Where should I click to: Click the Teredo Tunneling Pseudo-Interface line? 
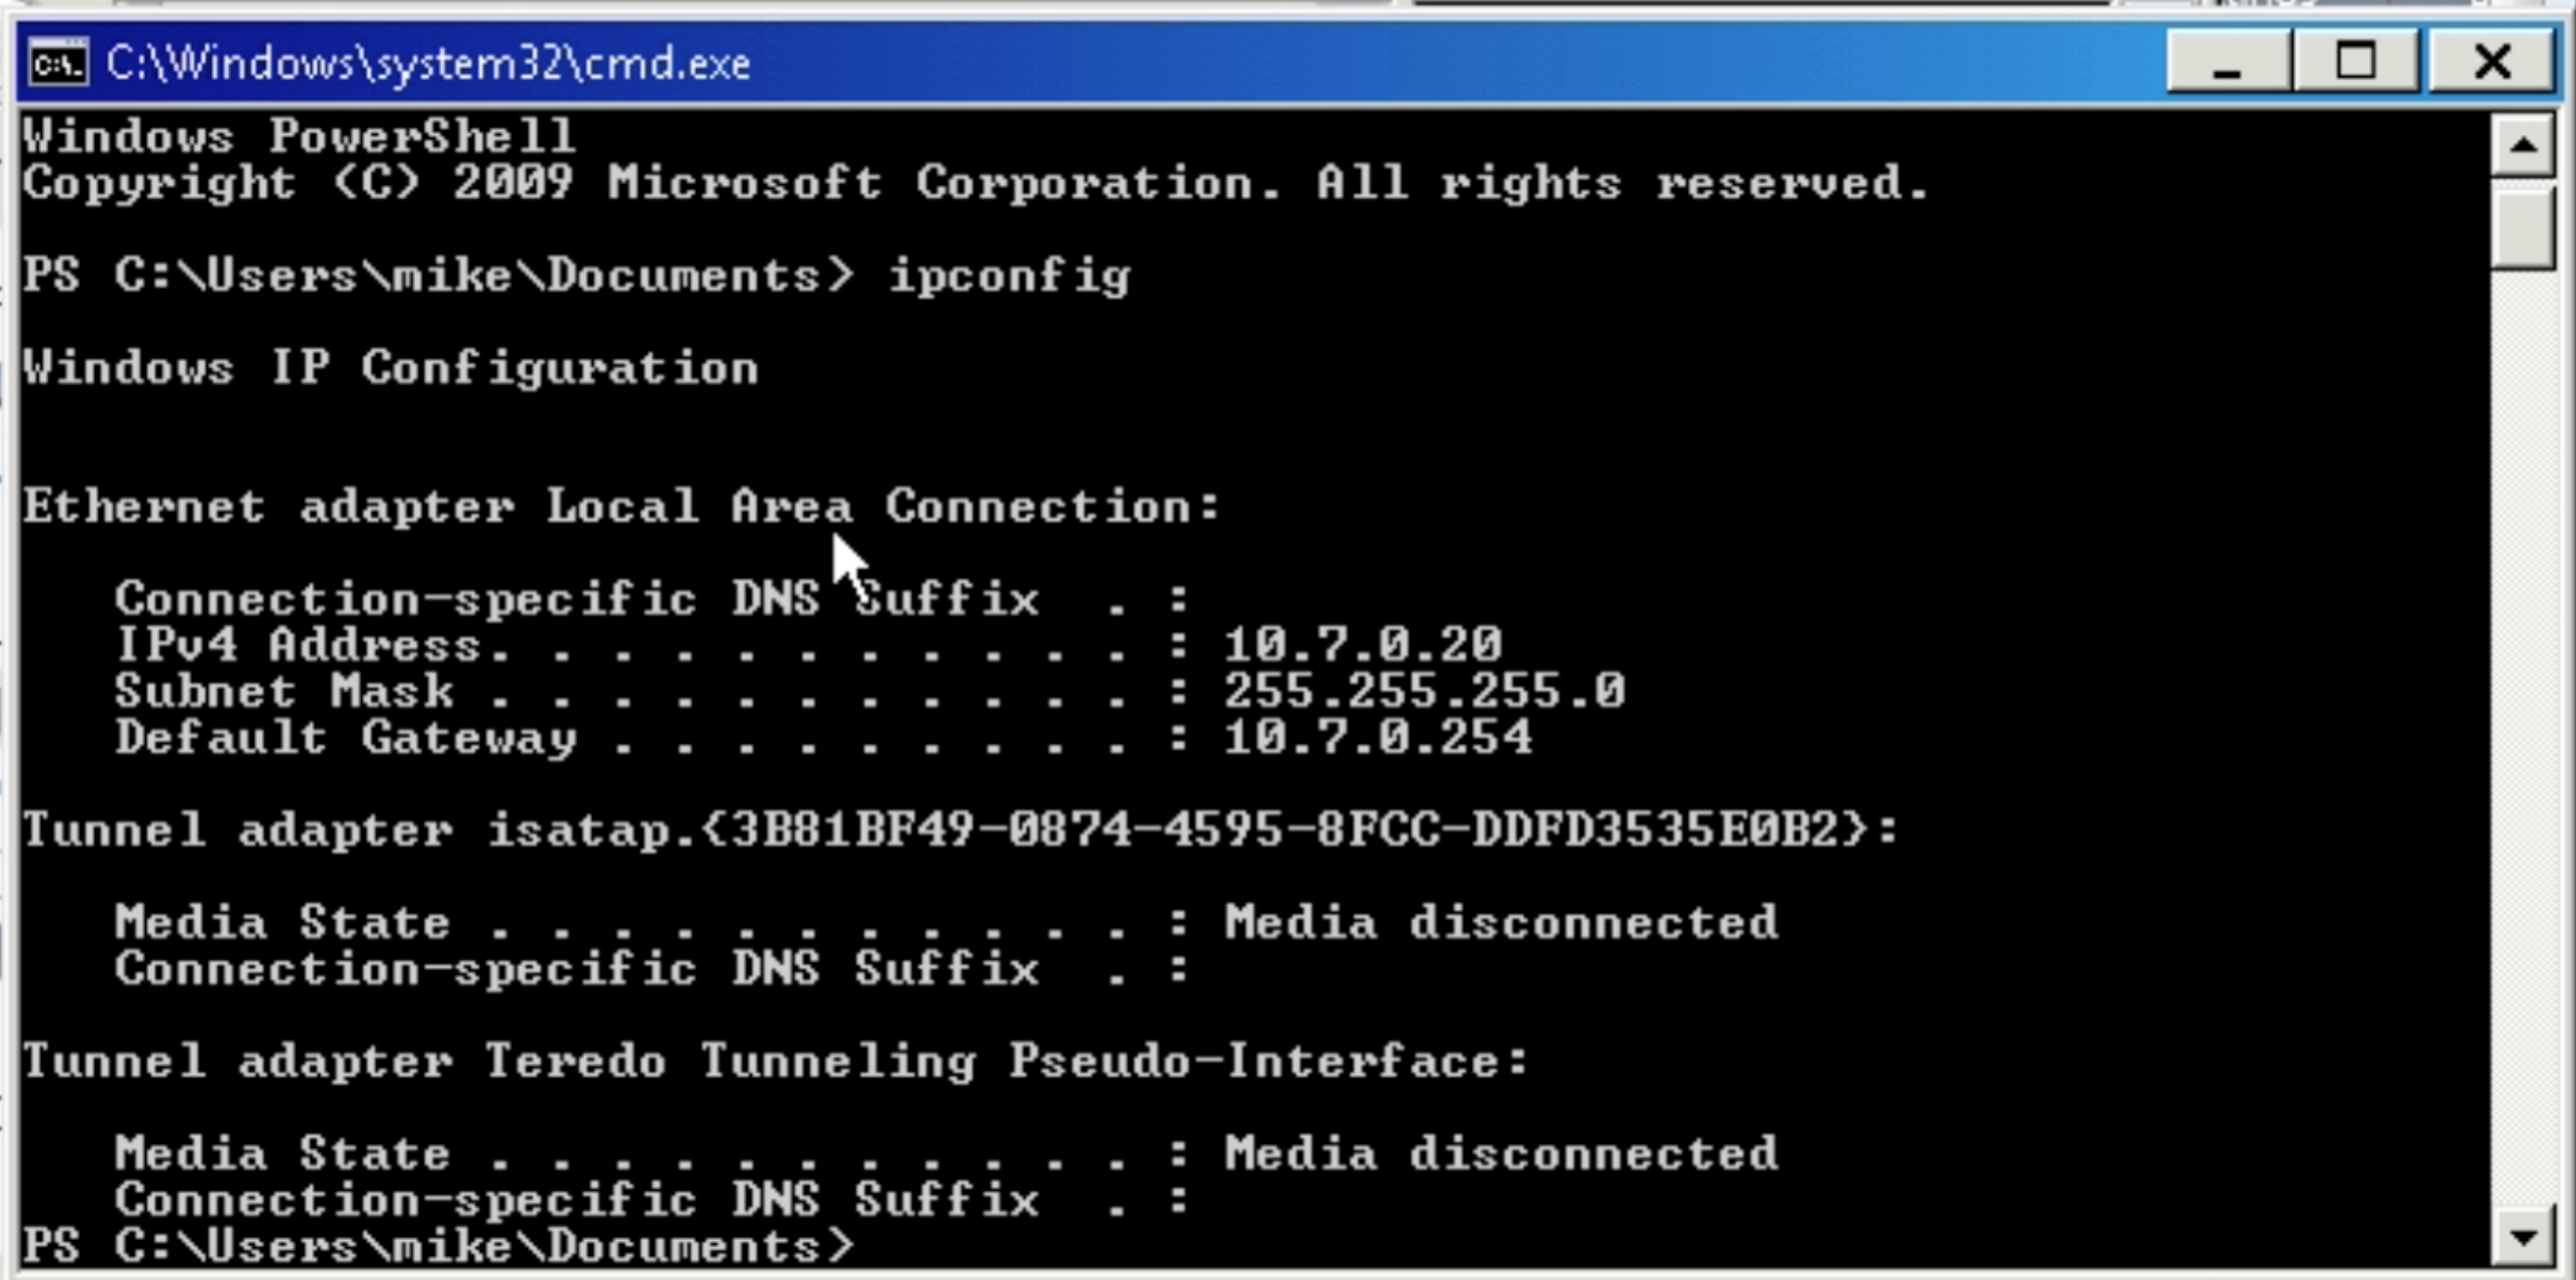tap(775, 1060)
